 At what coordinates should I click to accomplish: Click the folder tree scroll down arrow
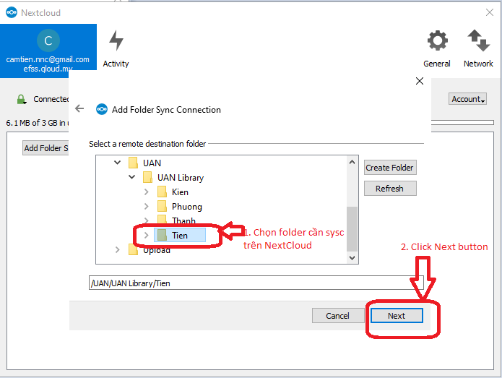(x=352, y=257)
